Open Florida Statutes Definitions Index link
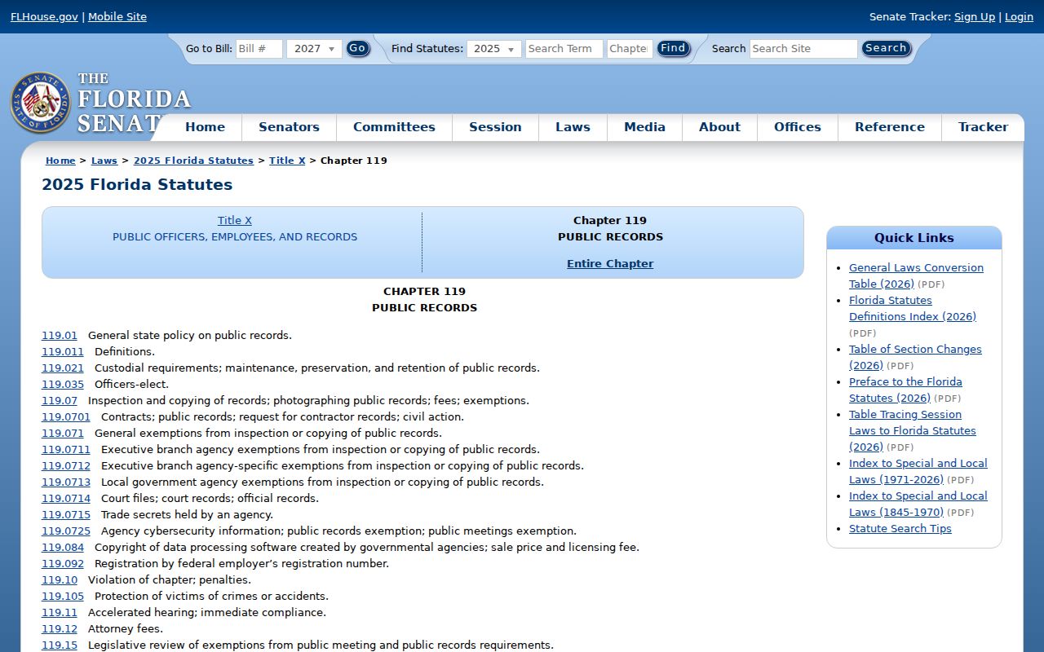This screenshot has width=1044, height=652. pyautogui.click(x=913, y=309)
